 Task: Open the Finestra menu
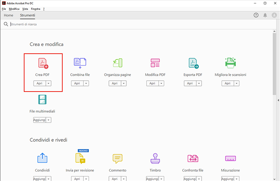click(36, 9)
